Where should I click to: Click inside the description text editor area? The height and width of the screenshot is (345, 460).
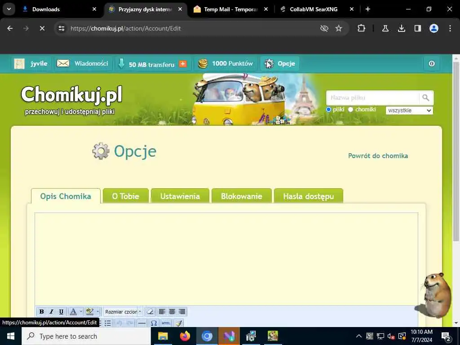pyautogui.click(x=226, y=259)
